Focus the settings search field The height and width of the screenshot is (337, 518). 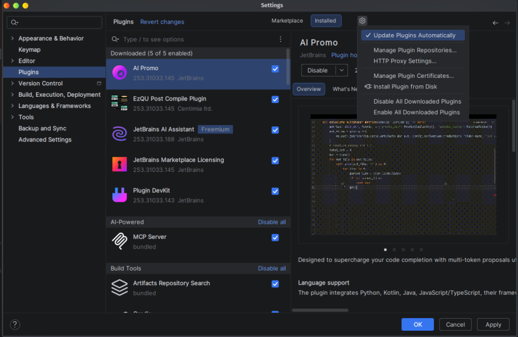point(54,23)
